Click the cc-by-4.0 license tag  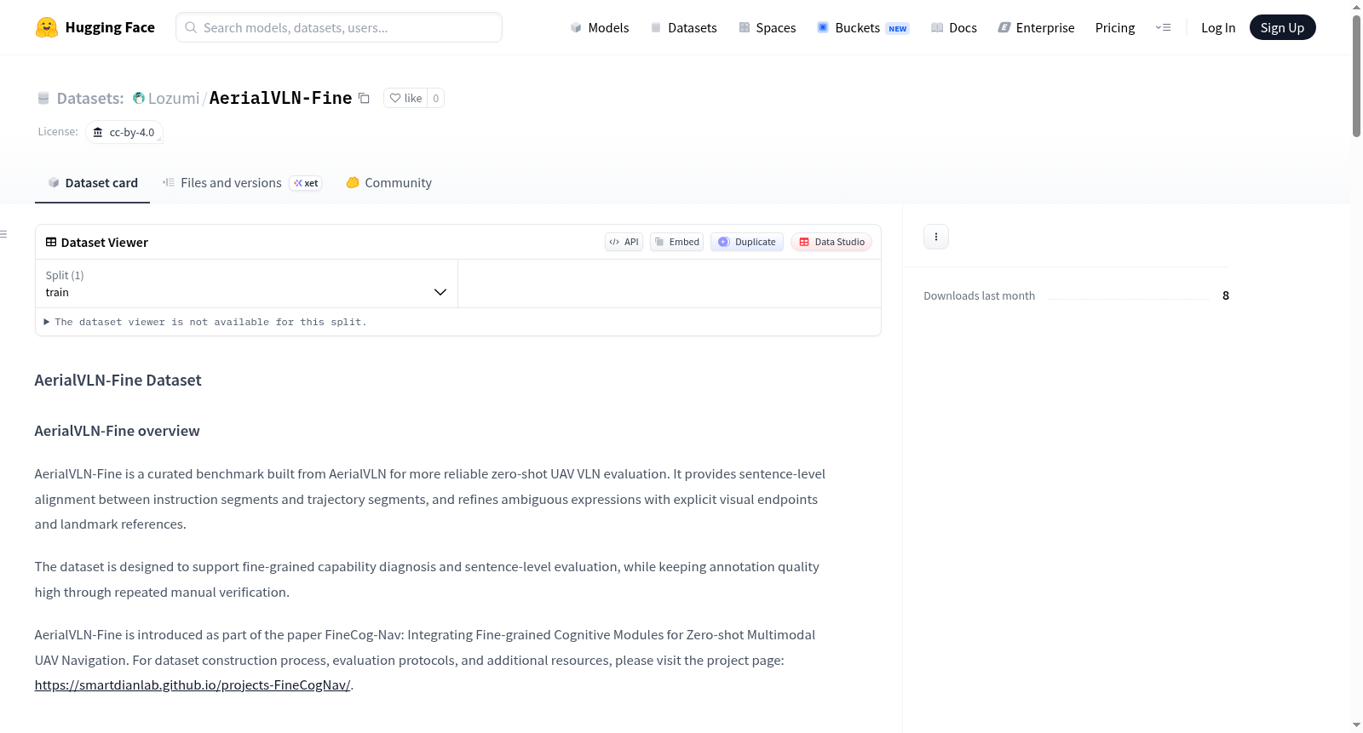[x=124, y=133]
